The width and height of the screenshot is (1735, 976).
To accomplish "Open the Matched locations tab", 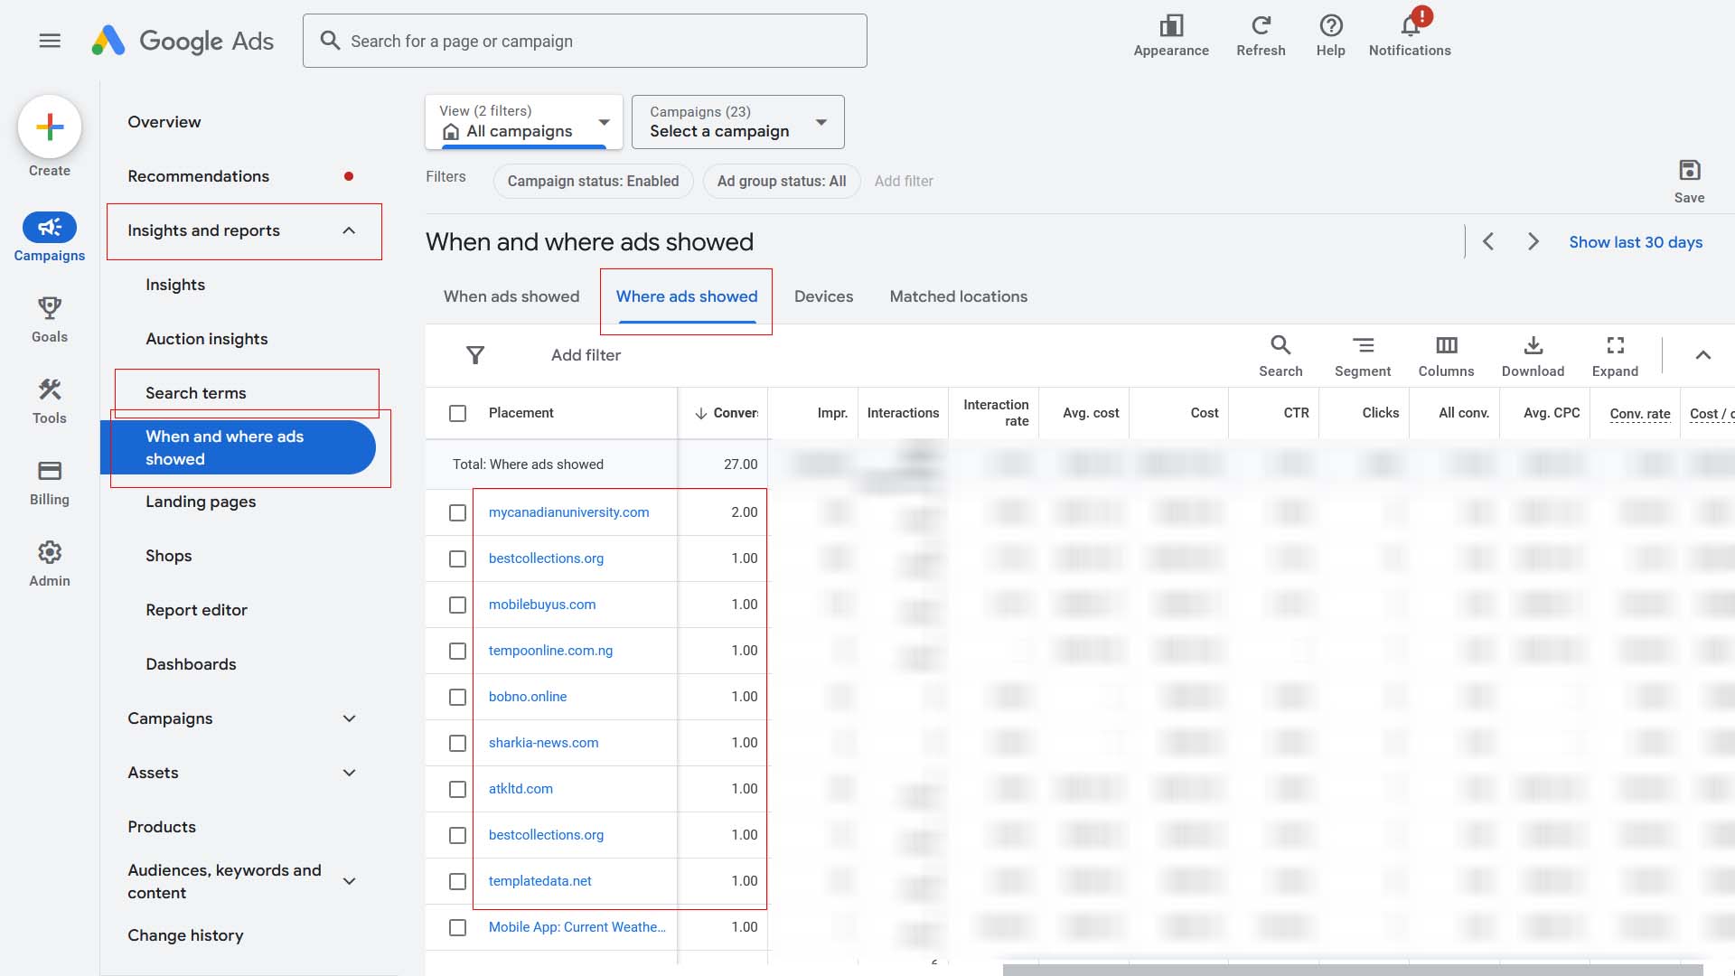I will [958, 296].
